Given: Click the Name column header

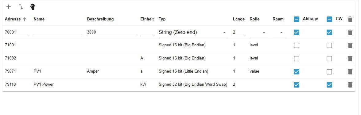Looking at the screenshot, I should click(x=39, y=19).
